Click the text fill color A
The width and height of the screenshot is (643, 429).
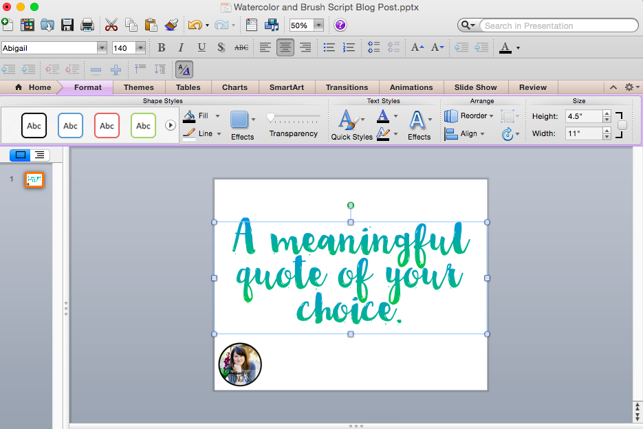point(382,116)
